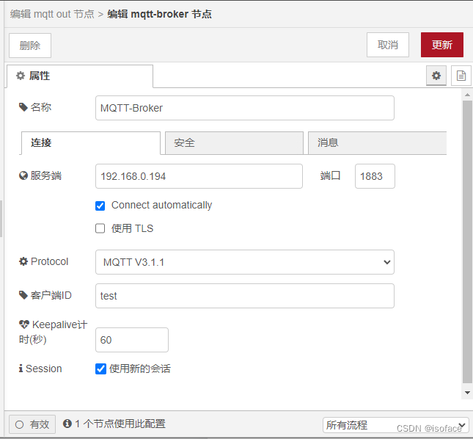This screenshot has width=473, height=439.
Task: Click the globe icon beside 服务端
Action: click(23, 175)
